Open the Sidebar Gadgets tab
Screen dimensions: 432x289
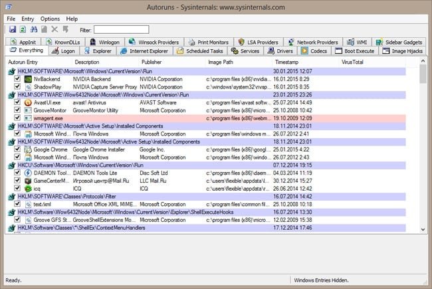[399, 42]
